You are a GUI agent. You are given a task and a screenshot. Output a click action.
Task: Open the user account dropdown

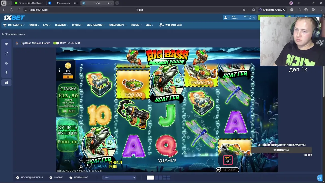pyautogui.click(x=226, y=18)
